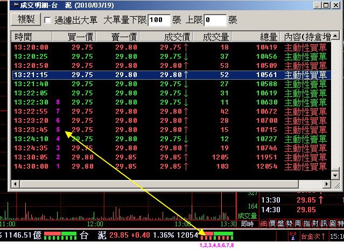Click the red-green buy/sell strength bar near 12054
The width and height of the screenshot is (344, 250).
217,235
